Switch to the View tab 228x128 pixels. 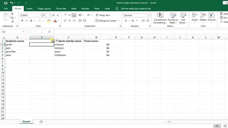pyautogui.click(x=97, y=9)
